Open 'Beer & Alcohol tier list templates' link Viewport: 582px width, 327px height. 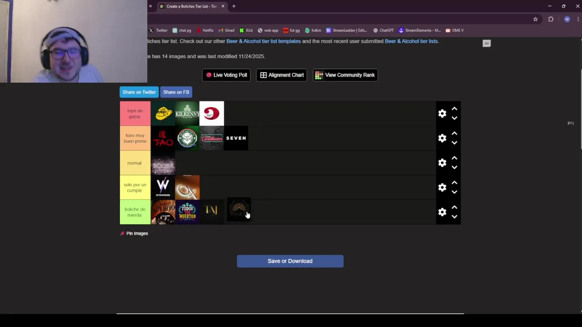click(x=264, y=41)
